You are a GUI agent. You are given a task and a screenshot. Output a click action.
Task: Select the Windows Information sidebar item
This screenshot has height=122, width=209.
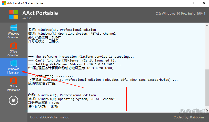tap(13, 67)
